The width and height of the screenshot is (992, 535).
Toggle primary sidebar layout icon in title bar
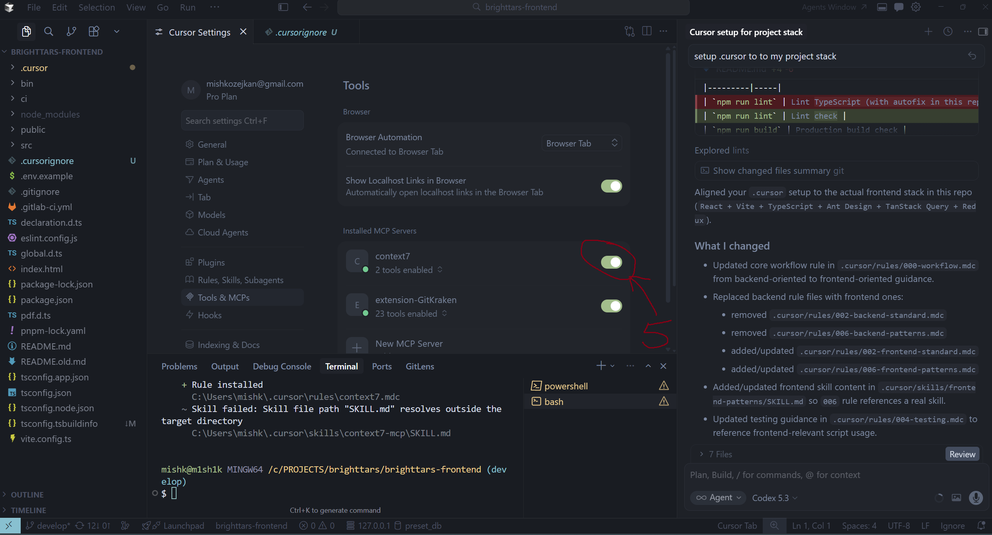coord(283,7)
